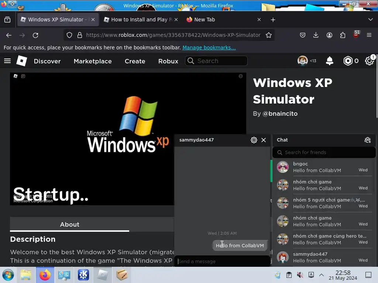Open the Firefox downloads panel
The width and height of the screenshot is (378, 283).
pos(316,35)
